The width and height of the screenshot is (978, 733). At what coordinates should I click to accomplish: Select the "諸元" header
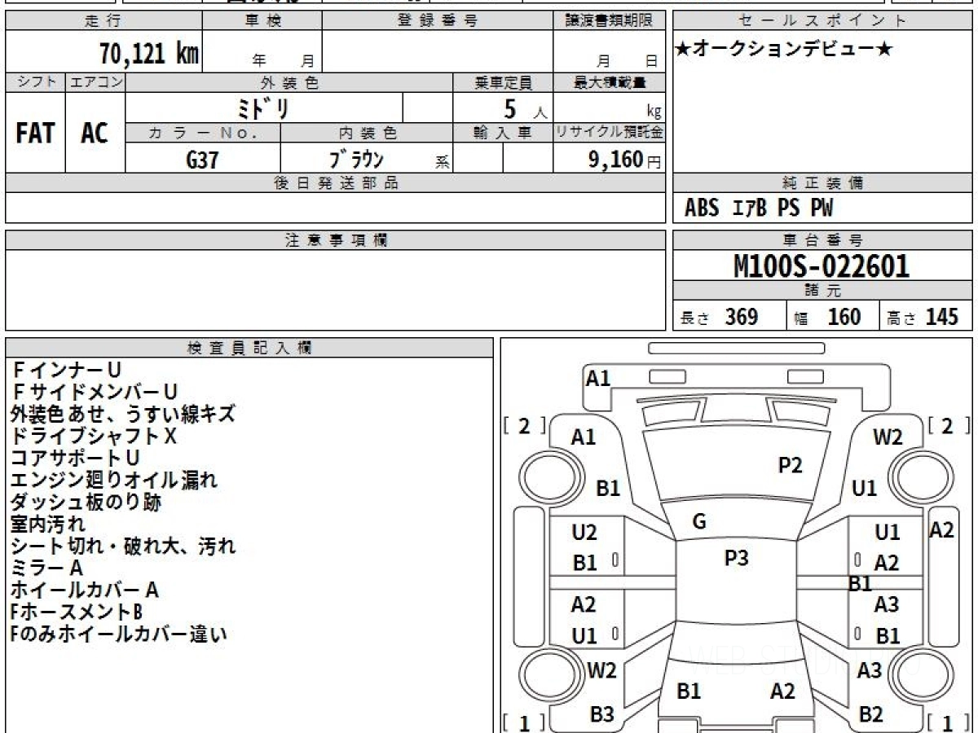(x=823, y=291)
